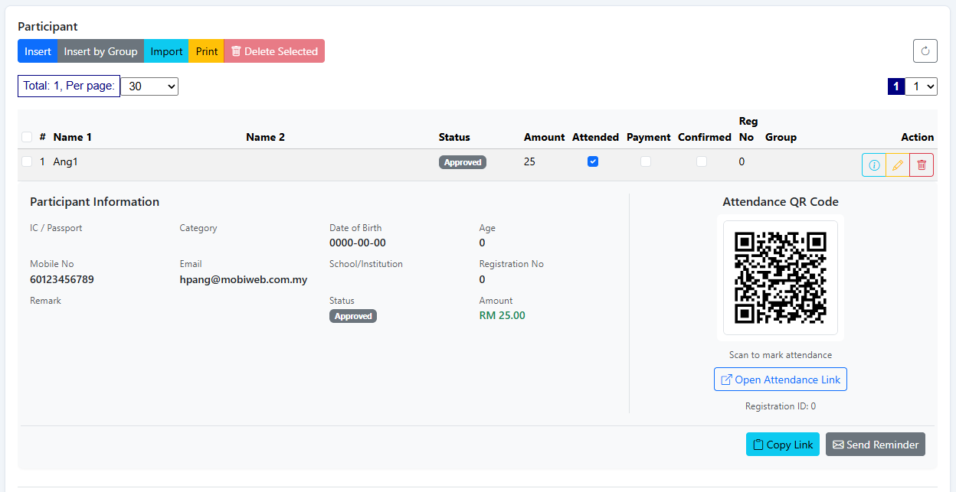Click Scan to mark attendance text

(x=781, y=355)
